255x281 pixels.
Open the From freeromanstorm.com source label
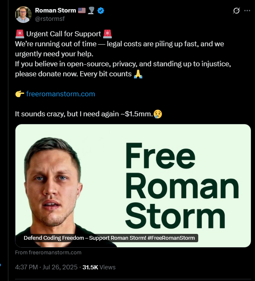click(x=48, y=253)
